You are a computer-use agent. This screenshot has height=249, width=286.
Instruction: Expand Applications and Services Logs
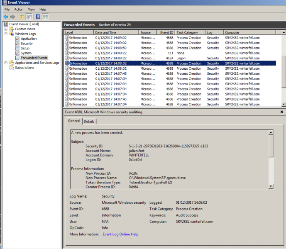5,63
